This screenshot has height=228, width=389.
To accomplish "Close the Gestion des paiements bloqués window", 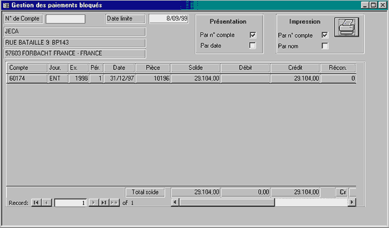I will (382, 5).
